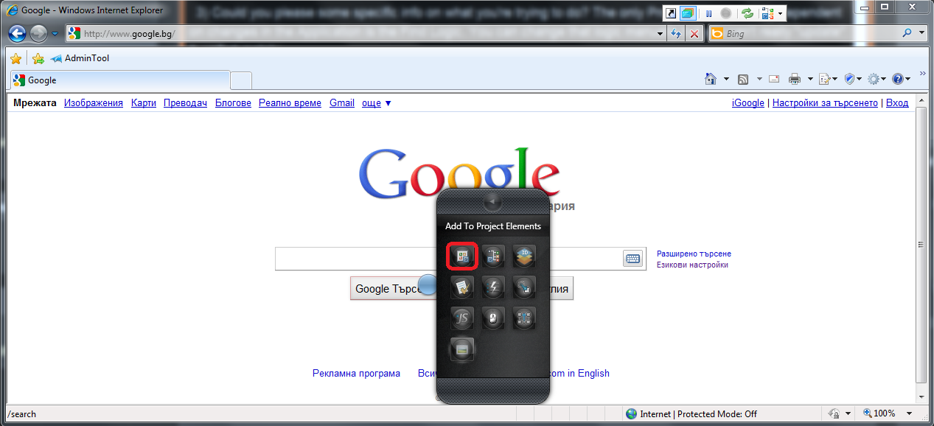Image resolution: width=934 pixels, height=426 pixels.
Task: Click the lightning bolt quick tasks icon
Action: click(x=493, y=287)
